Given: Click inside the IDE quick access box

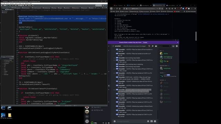Looking at the screenshot, I should pos(98,6).
